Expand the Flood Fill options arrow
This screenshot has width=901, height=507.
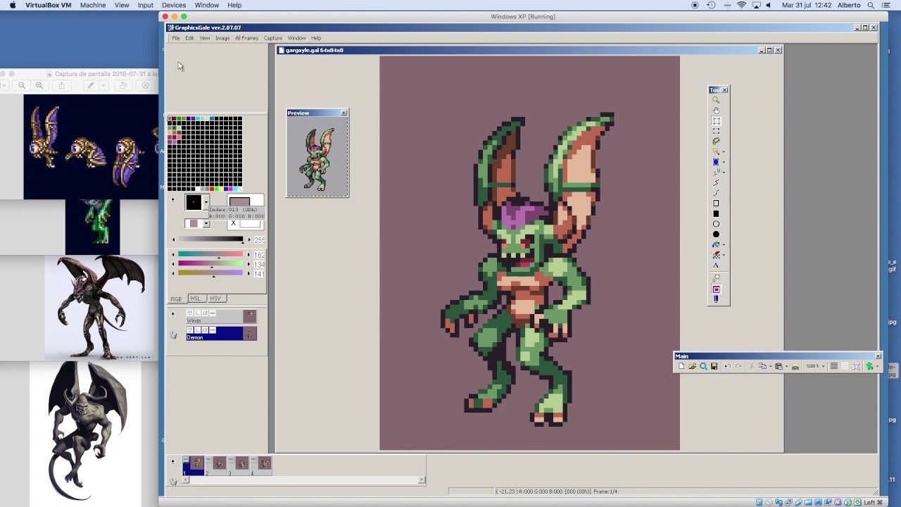[x=724, y=162]
